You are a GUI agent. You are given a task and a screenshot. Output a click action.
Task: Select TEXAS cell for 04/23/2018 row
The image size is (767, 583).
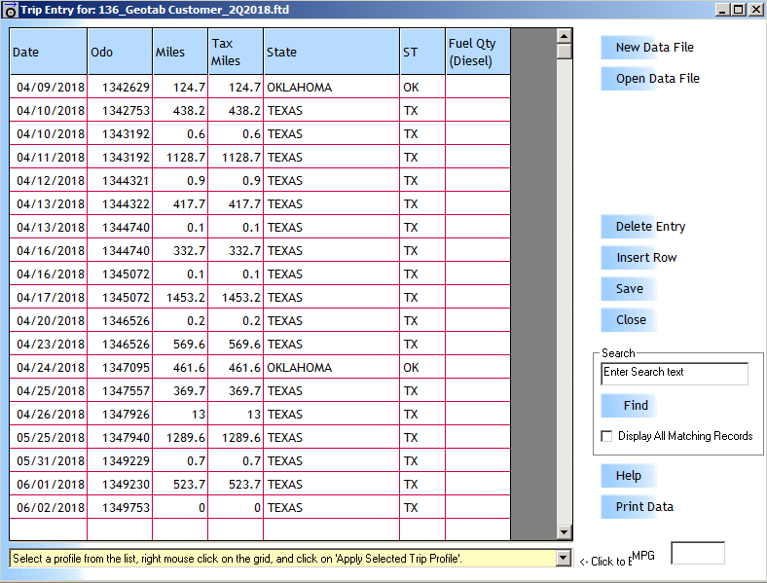tap(332, 345)
